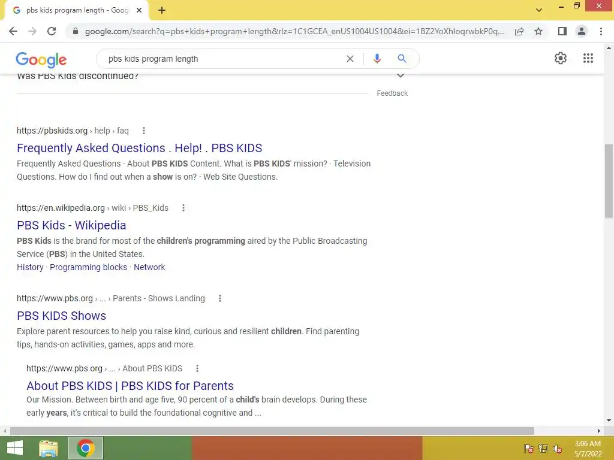Click the browser forward arrow
The width and height of the screenshot is (614, 460).
tap(32, 31)
